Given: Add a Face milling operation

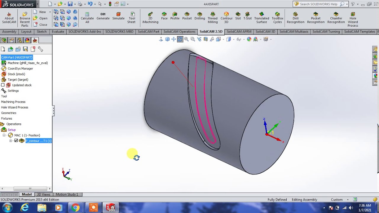Looking at the screenshot, I should coord(164,16).
